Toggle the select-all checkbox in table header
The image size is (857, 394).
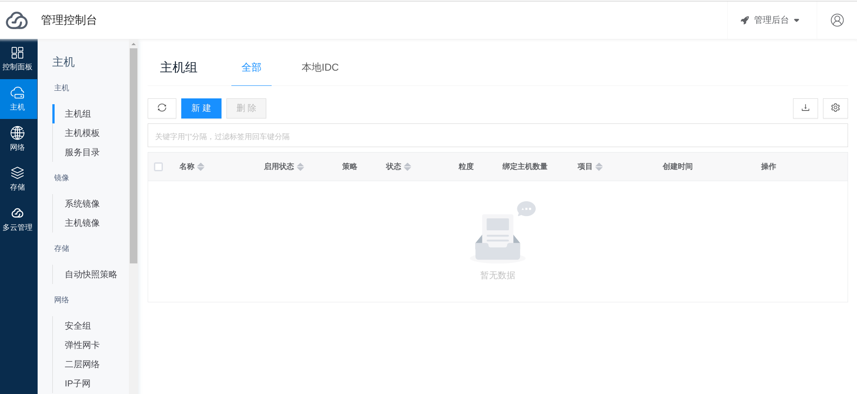click(158, 167)
